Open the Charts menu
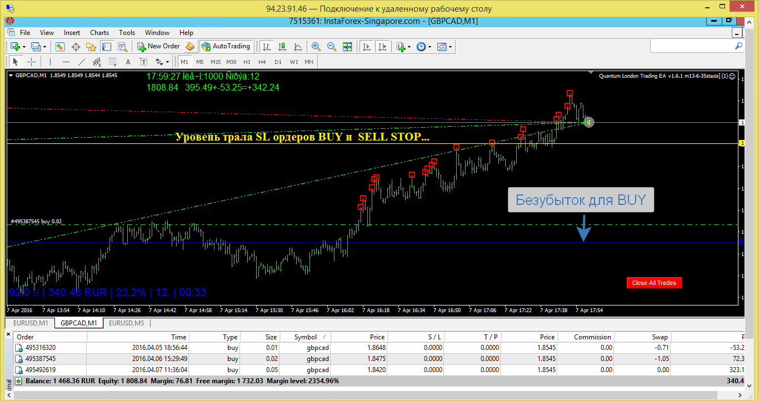 99,33
